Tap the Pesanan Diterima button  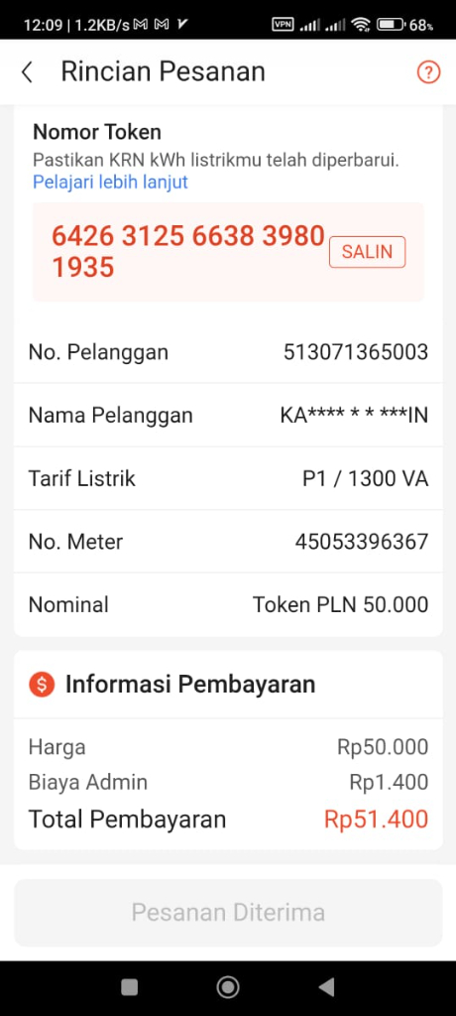pyautogui.click(x=228, y=913)
